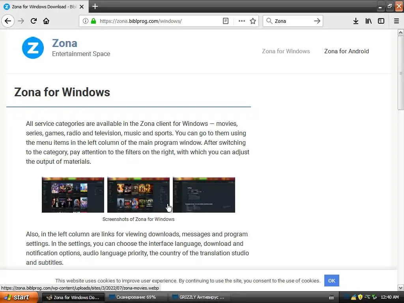Focus the search box containing Zona

tap(293, 21)
